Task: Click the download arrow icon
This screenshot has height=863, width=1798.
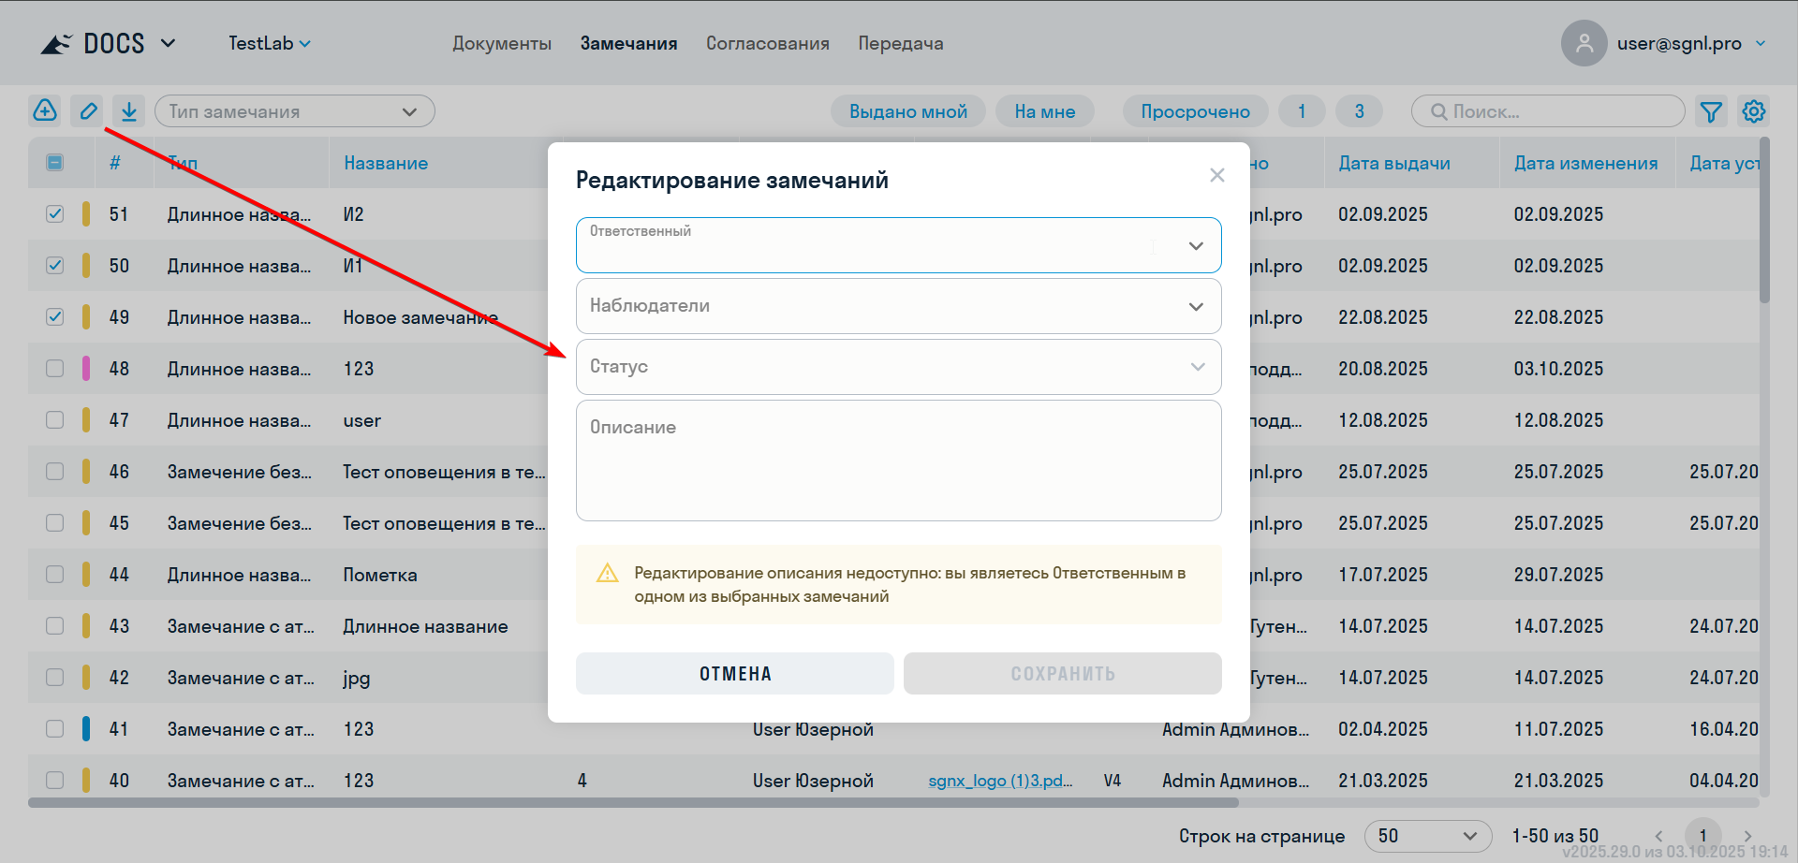Action: (x=129, y=111)
